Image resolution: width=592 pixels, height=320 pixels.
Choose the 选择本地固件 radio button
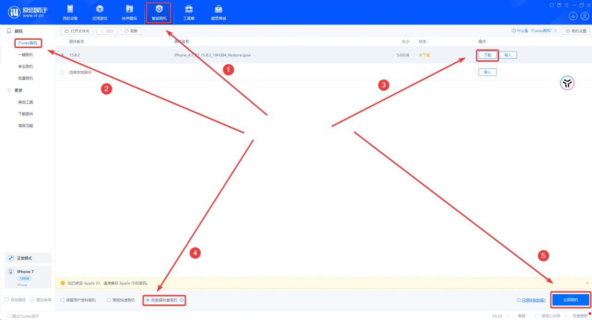coord(62,72)
